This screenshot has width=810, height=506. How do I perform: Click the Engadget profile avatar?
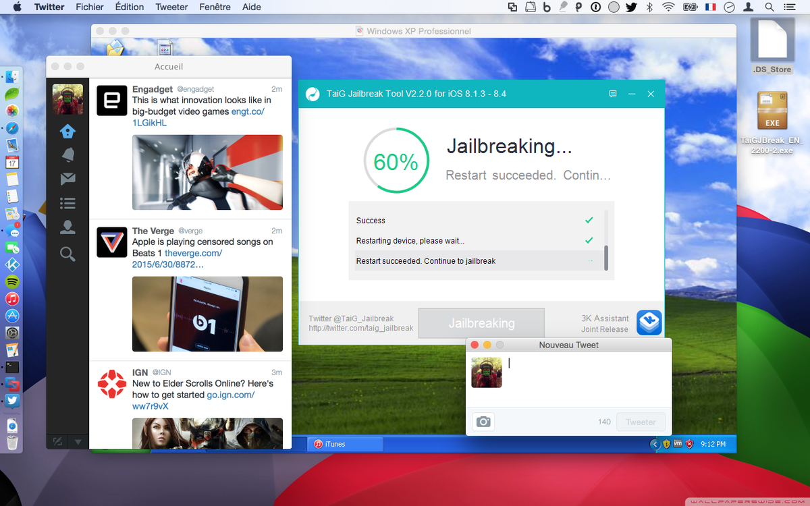click(x=111, y=101)
